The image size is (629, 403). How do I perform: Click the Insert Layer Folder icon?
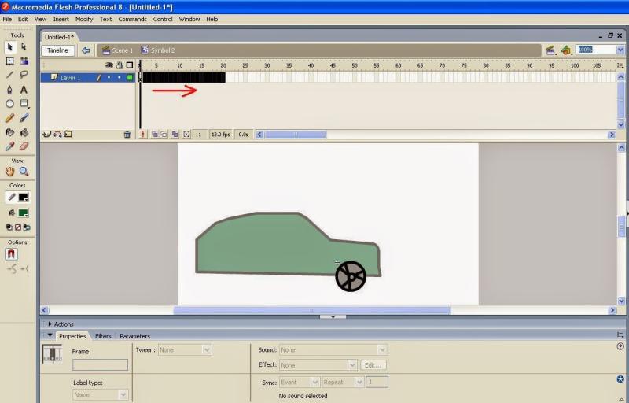tap(68, 134)
